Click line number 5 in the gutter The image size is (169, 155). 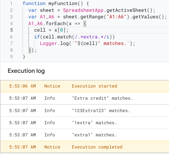[12, 30]
